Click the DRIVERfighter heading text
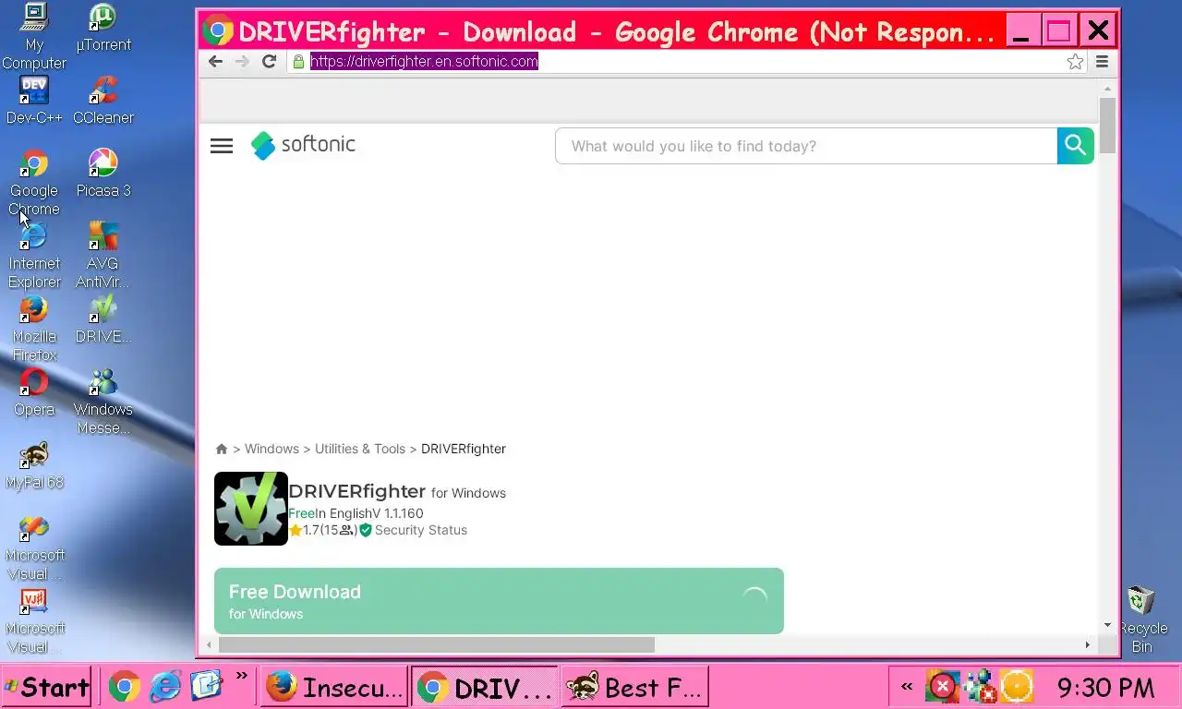The height and width of the screenshot is (709, 1182). (357, 491)
